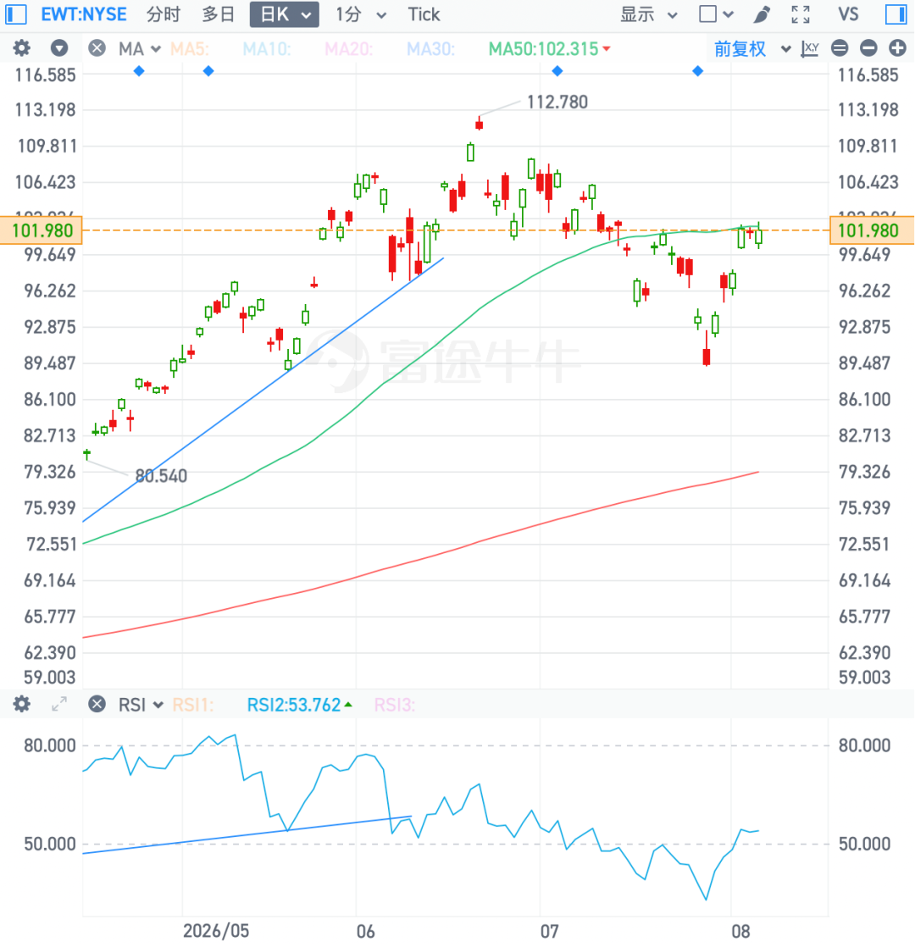The image size is (915, 947).
Task: Toggle the MA30 line visibility
Action: [x=431, y=48]
